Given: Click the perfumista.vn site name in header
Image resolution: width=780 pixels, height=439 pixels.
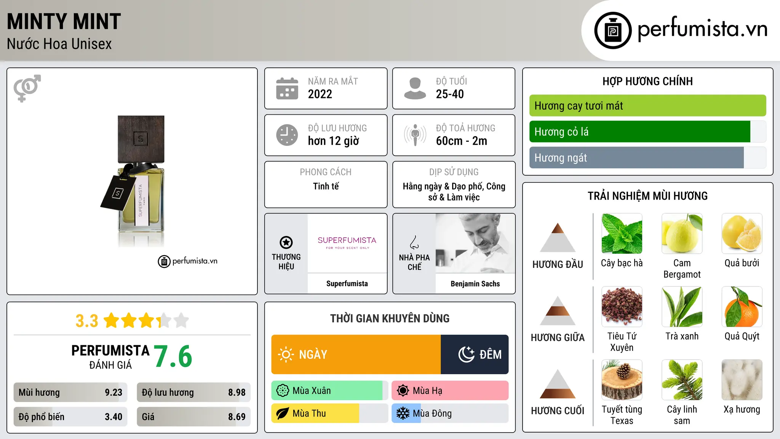Looking at the screenshot, I should coord(702,29).
